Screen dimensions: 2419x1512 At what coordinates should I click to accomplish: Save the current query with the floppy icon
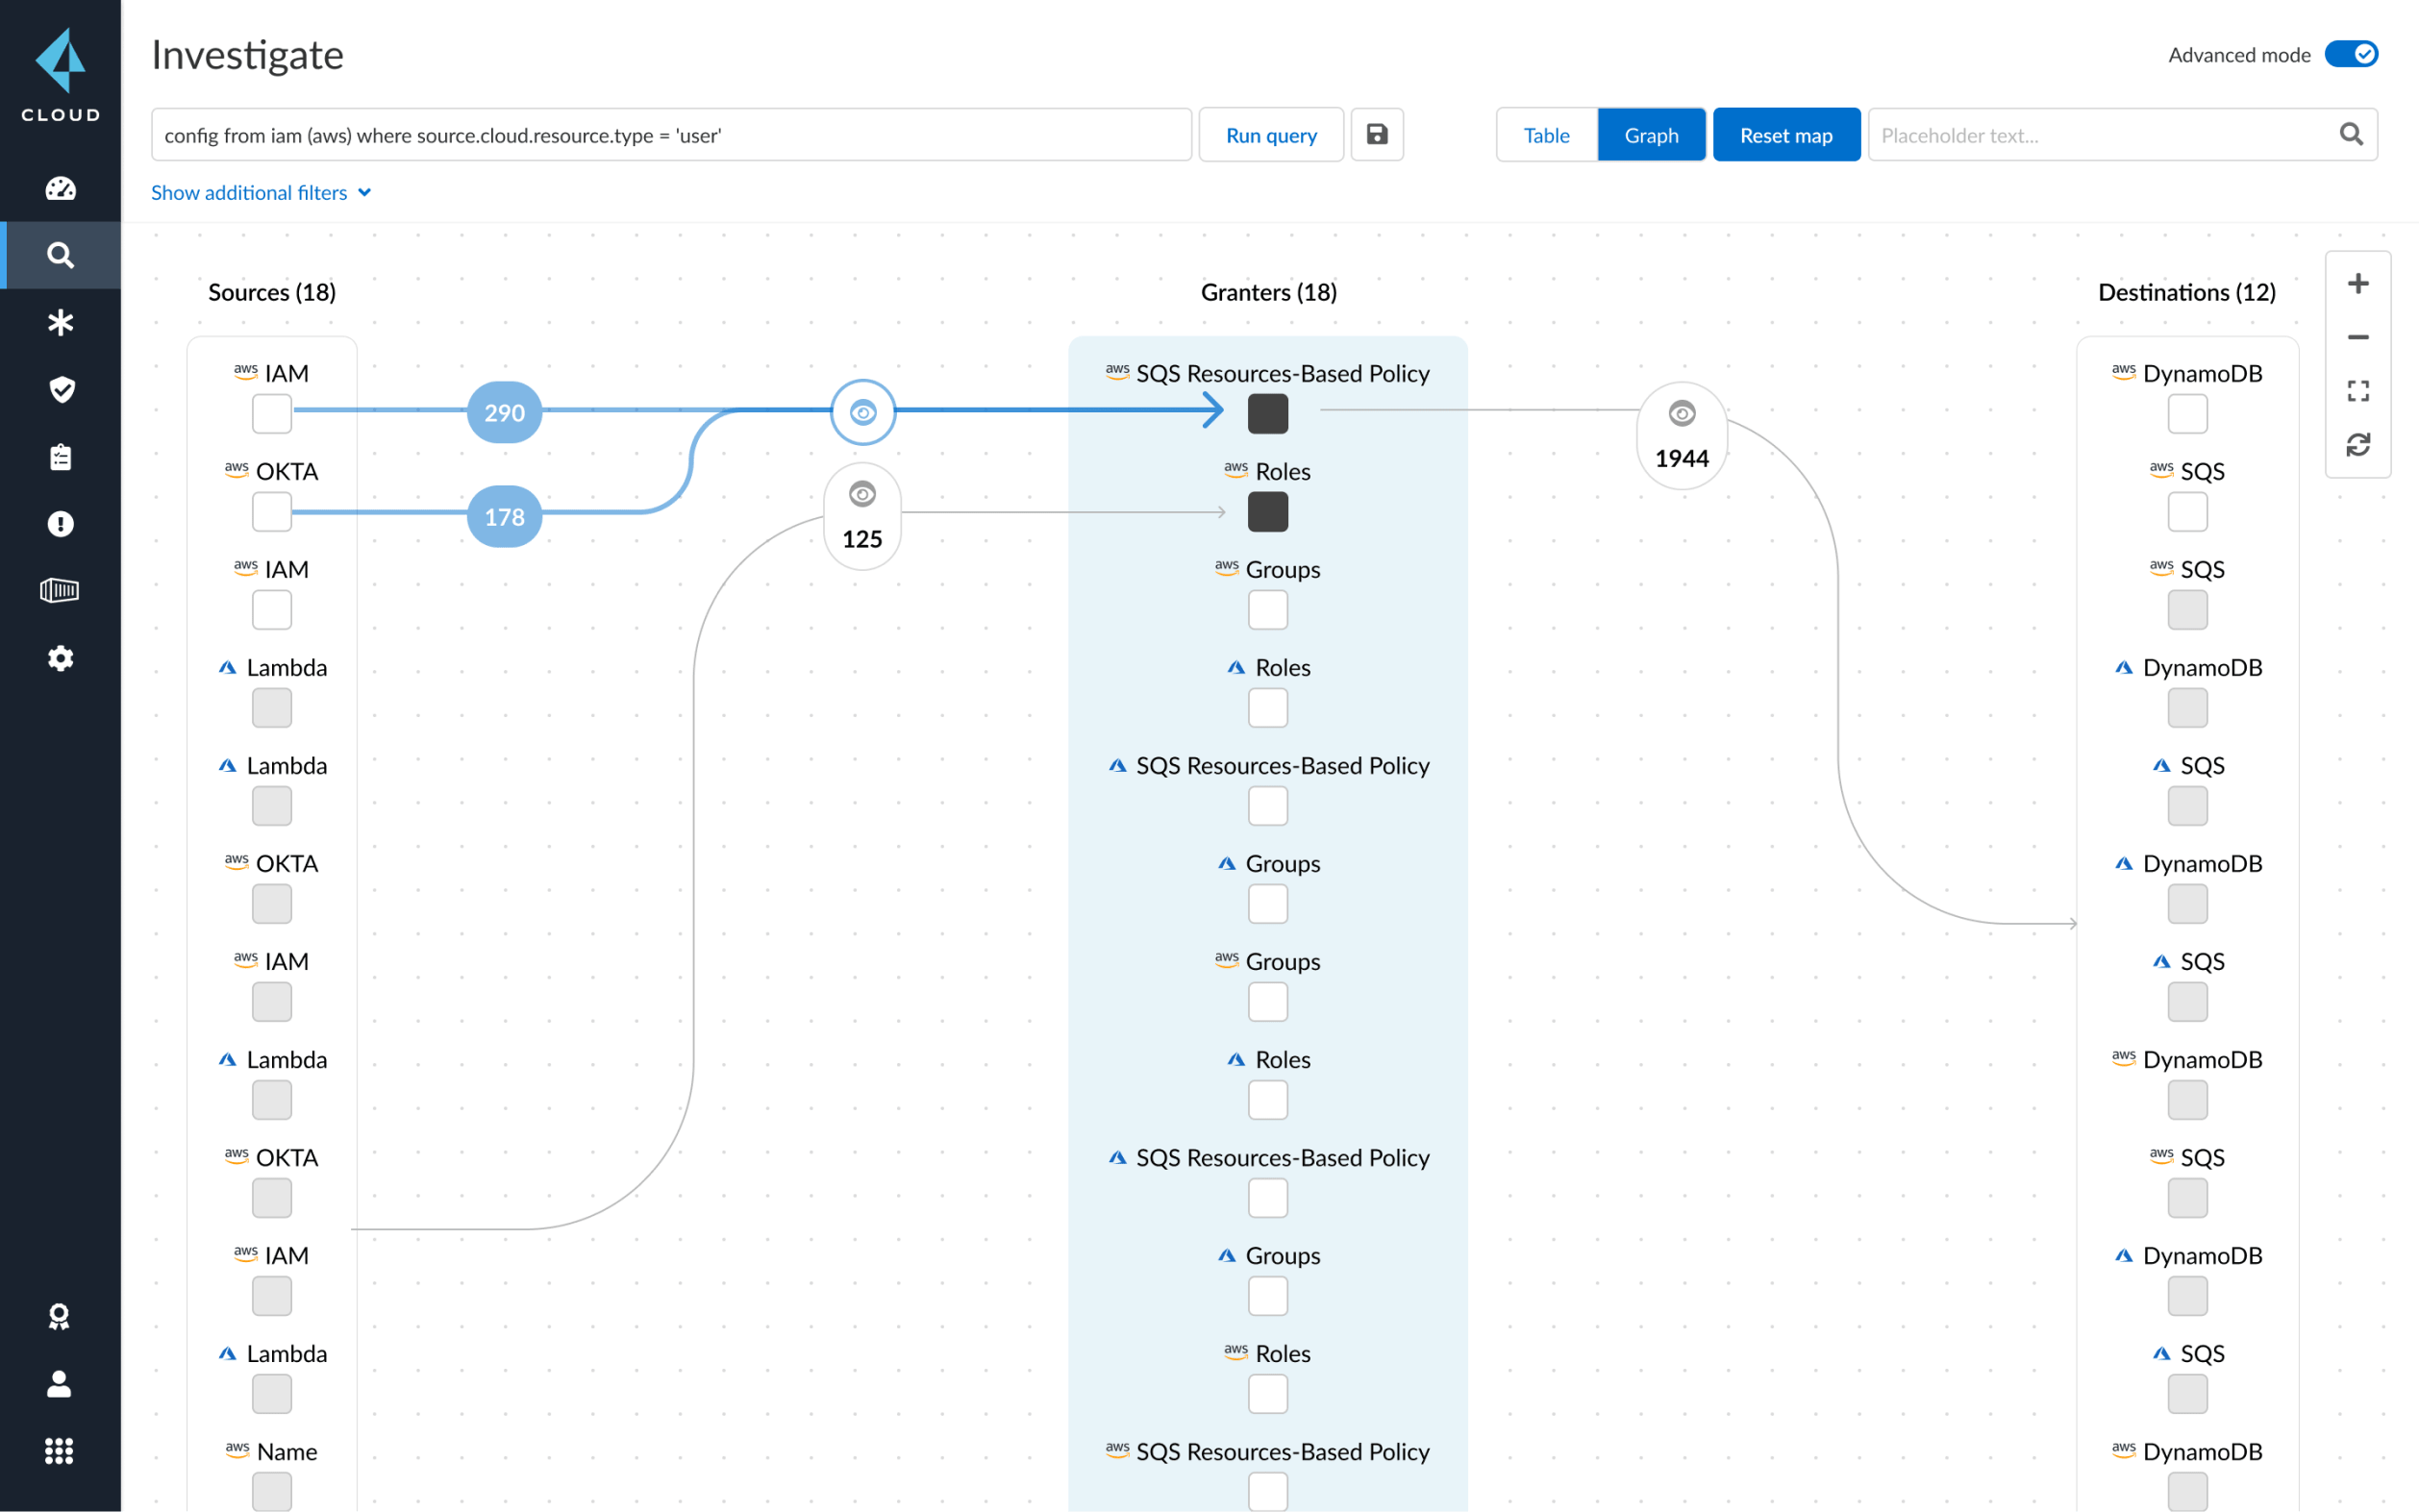(x=1378, y=134)
